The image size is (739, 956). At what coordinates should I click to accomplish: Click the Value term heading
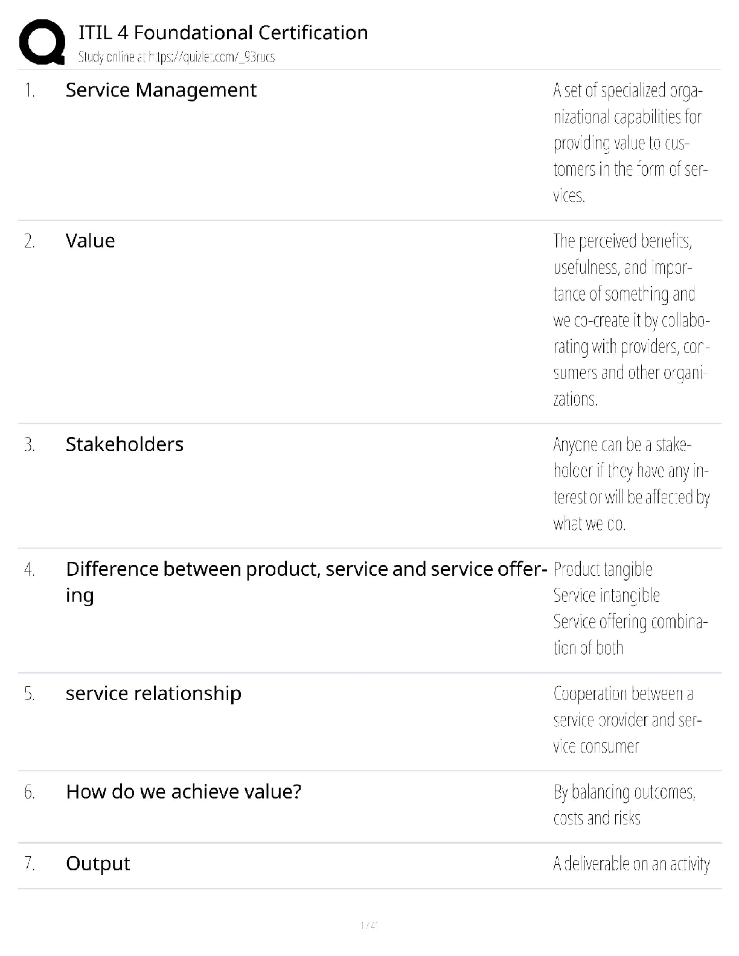(90, 241)
